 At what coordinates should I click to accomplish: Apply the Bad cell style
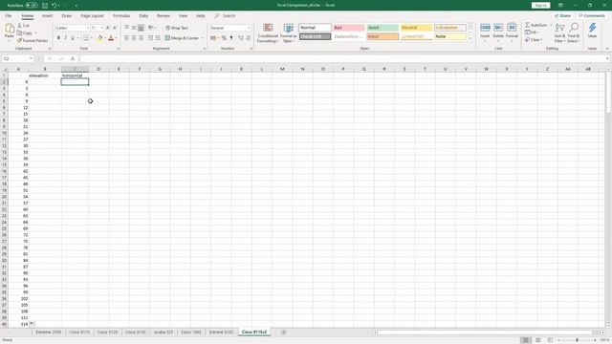tap(349, 28)
